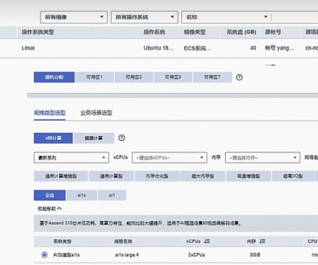Select the 鲲鹏计算 architecture option
This screenshot has width=318, height=265.
94,138
